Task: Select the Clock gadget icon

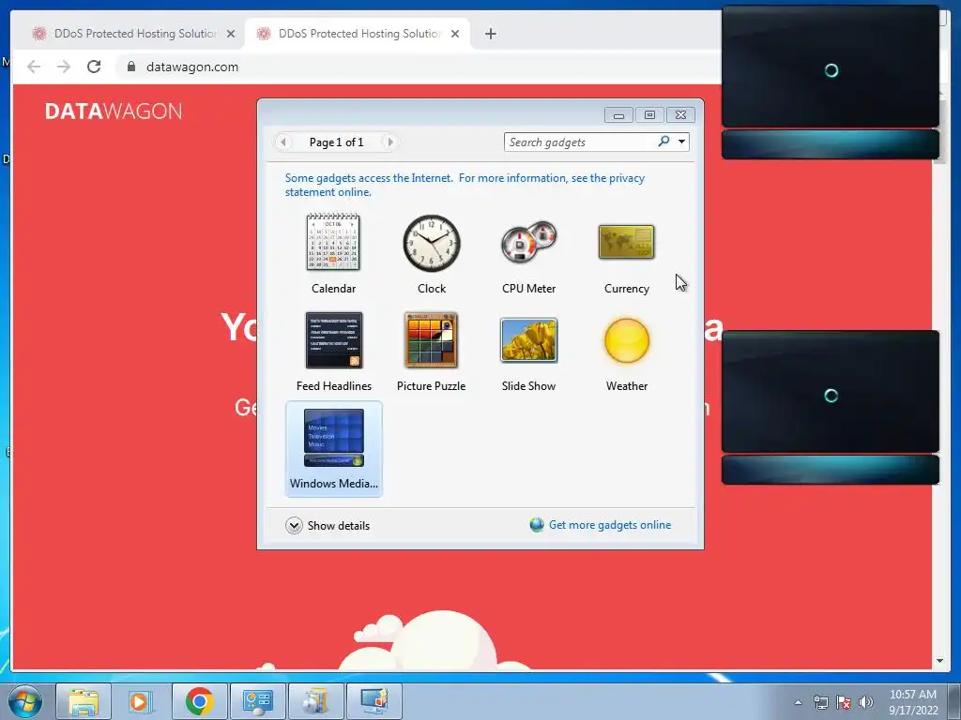Action: pos(432,243)
